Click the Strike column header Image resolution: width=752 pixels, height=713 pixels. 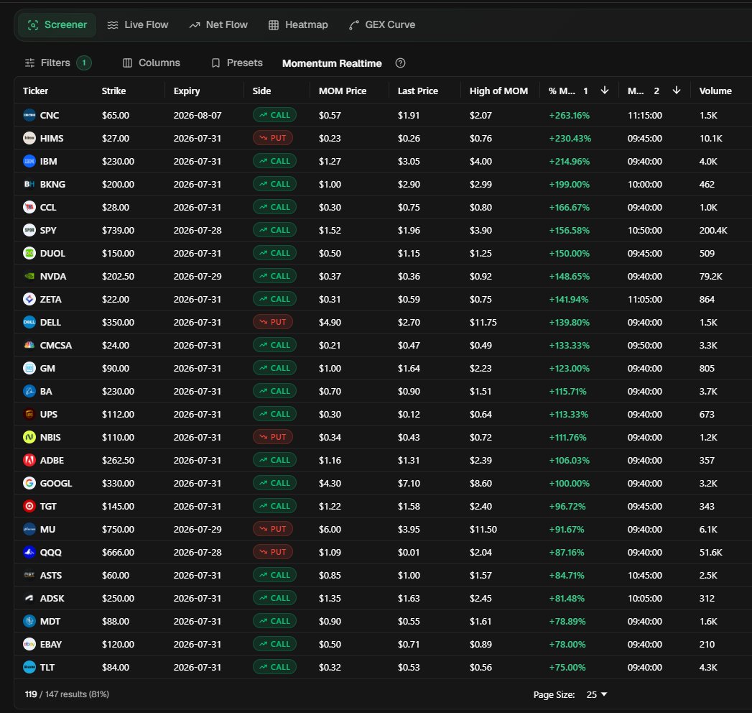tap(113, 91)
